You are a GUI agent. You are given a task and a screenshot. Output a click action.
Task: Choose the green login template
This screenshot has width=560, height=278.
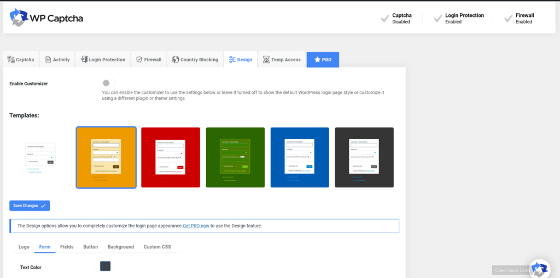[x=235, y=157]
